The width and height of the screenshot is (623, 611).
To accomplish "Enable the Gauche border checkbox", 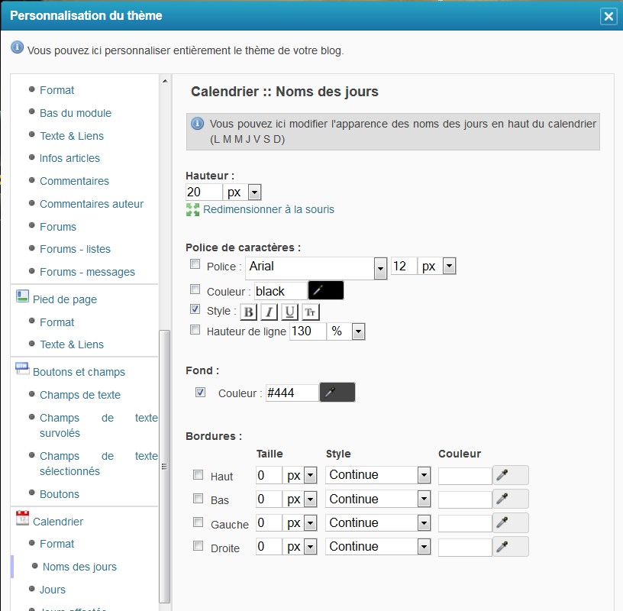I will [x=199, y=523].
